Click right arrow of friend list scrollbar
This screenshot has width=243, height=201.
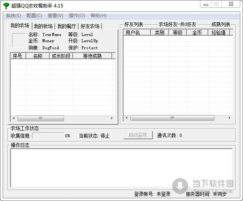230,118
